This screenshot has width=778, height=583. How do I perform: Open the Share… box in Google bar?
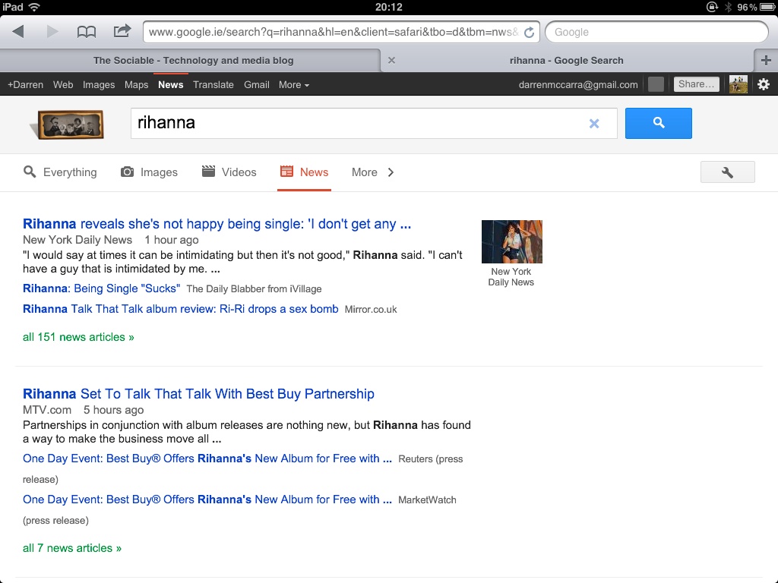click(696, 84)
